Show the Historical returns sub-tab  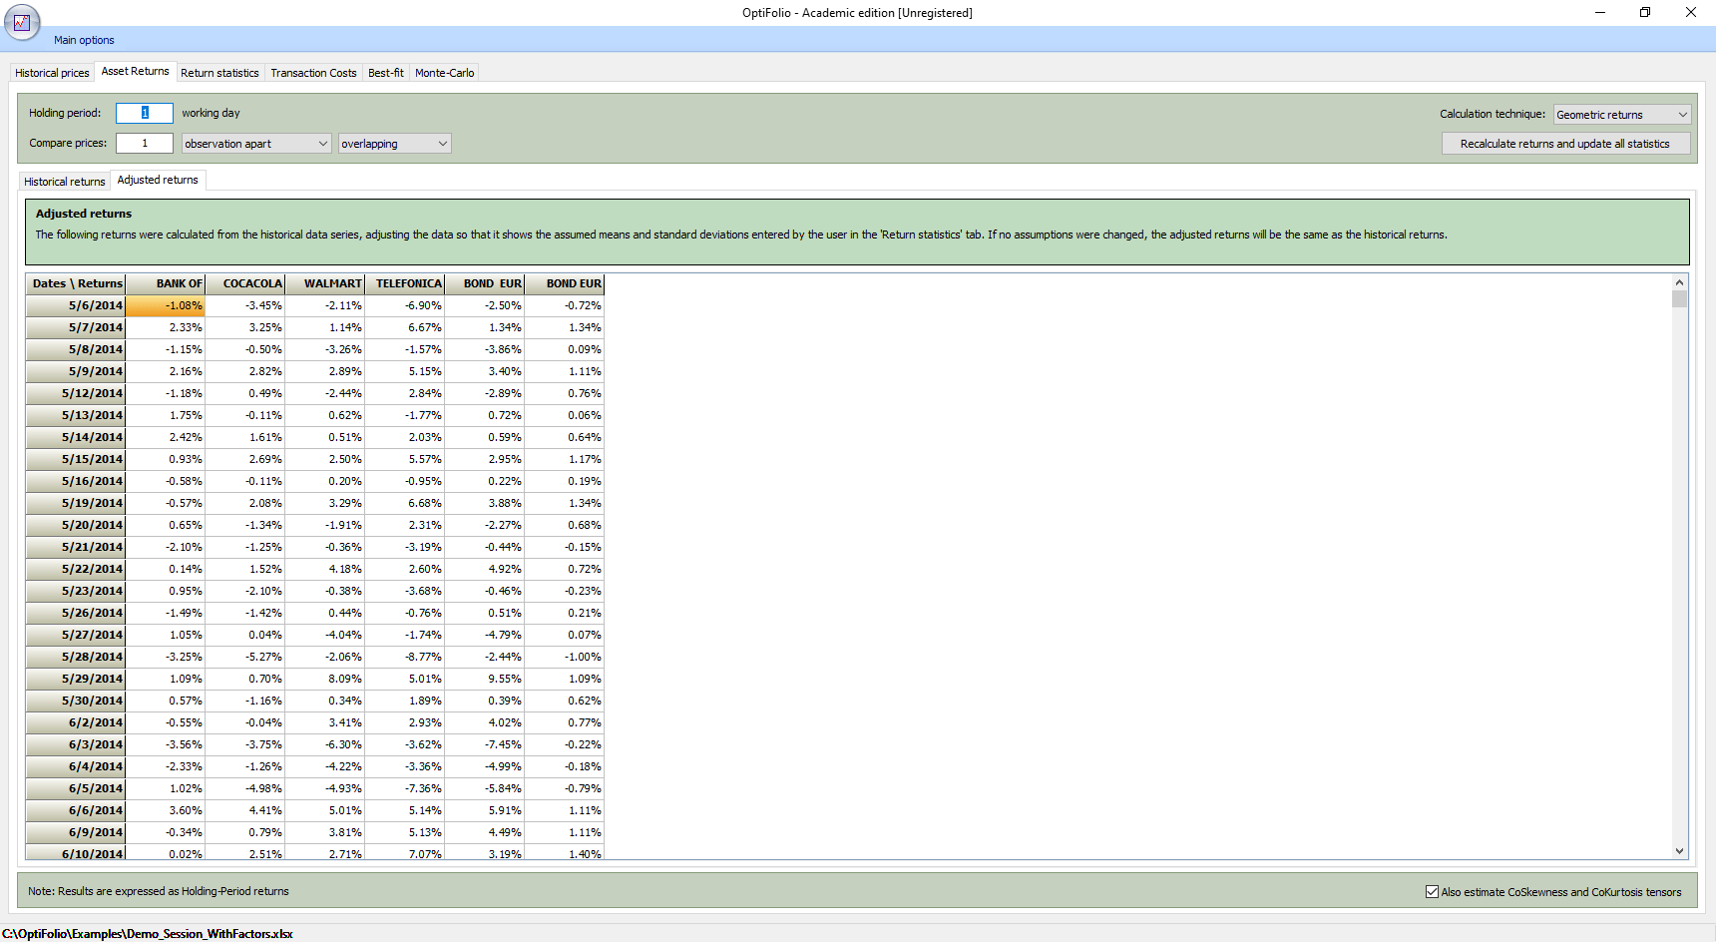pos(64,182)
